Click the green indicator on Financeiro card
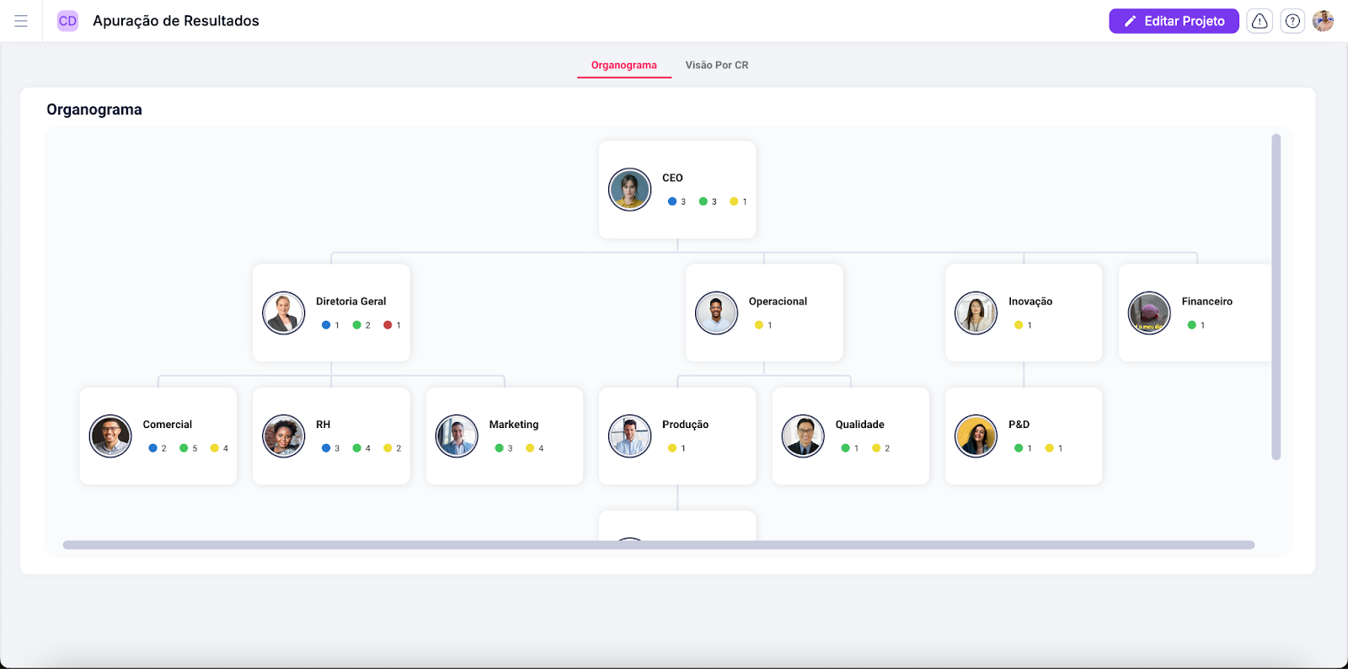1348x669 pixels. click(1191, 325)
